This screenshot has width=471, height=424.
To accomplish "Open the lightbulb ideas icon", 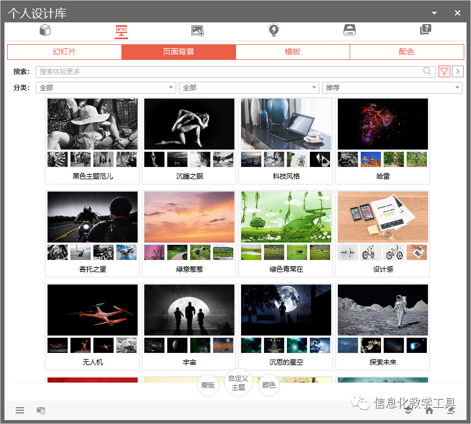I will point(274,30).
